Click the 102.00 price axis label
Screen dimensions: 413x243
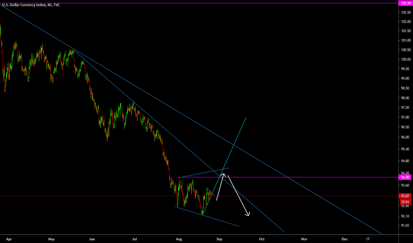[406, 22]
